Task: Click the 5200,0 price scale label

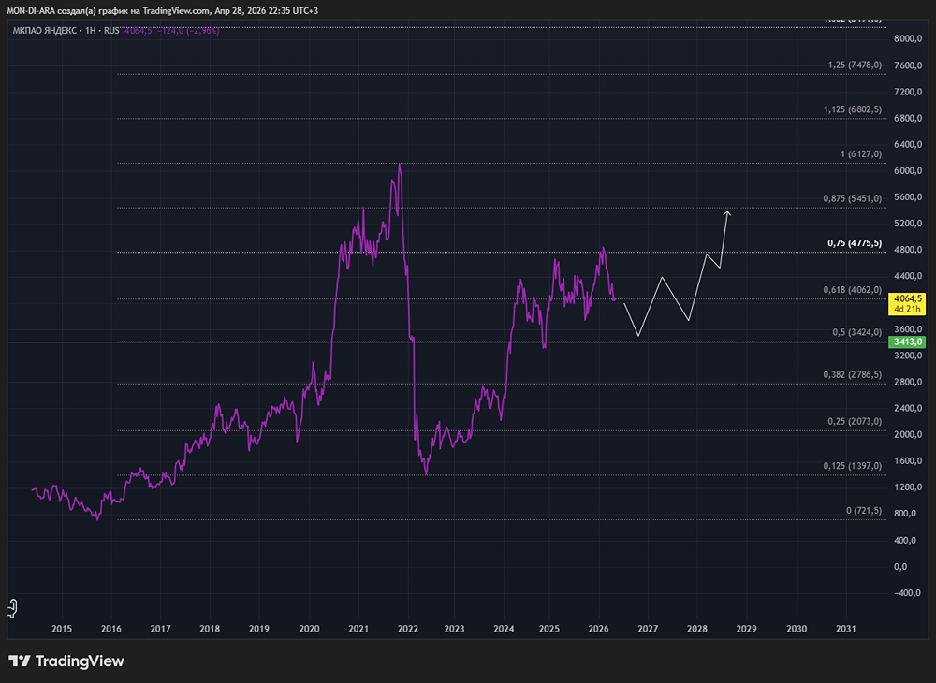Action: pos(908,224)
